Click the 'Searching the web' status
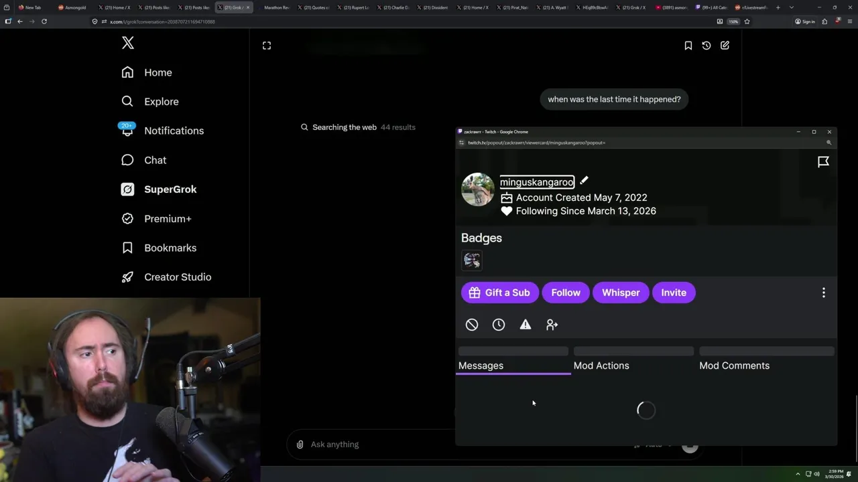The image size is (858, 482). pyautogui.click(x=344, y=127)
